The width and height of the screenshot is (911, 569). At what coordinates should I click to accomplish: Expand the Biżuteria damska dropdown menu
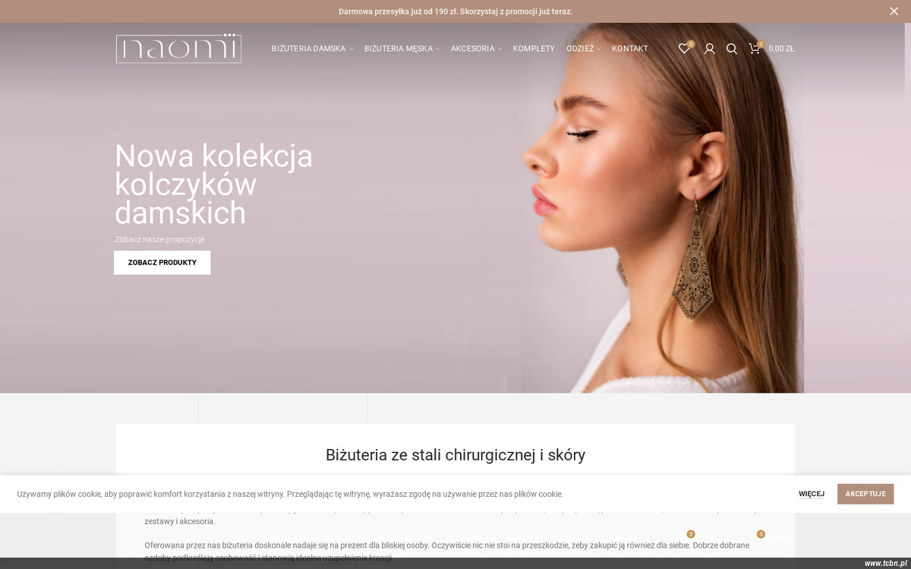[312, 49]
